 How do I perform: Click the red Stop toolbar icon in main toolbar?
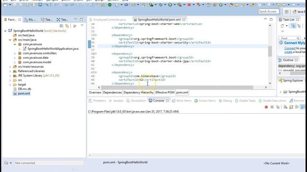click(189, 5)
